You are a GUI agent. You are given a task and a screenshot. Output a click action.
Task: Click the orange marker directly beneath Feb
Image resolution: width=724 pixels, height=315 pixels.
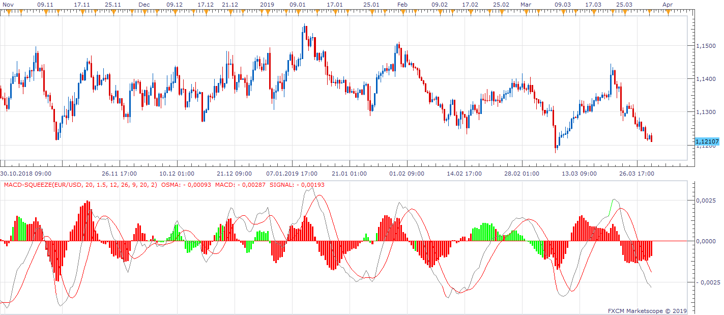click(x=402, y=12)
